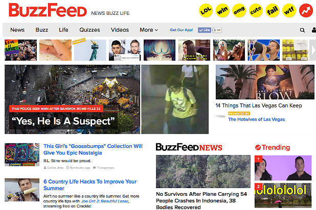Open the wtf badge feed
This screenshot has width=316, height=210.
[289, 10]
